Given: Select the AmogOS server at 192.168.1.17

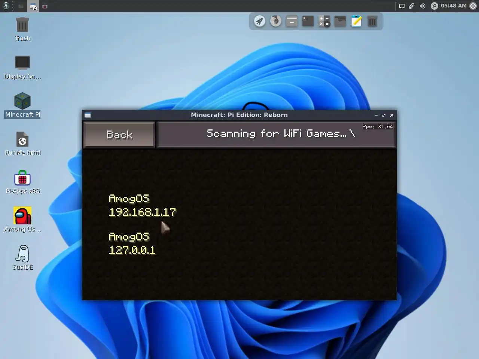Looking at the screenshot, I should point(142,205).
